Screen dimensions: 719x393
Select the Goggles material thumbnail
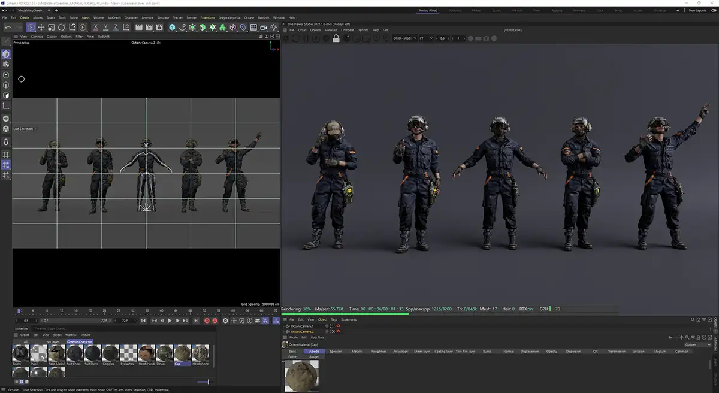pos(110,353)
